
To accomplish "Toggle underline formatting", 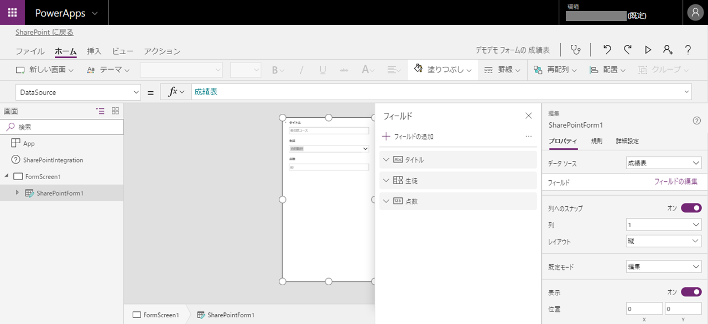I will tap(322, 70).
